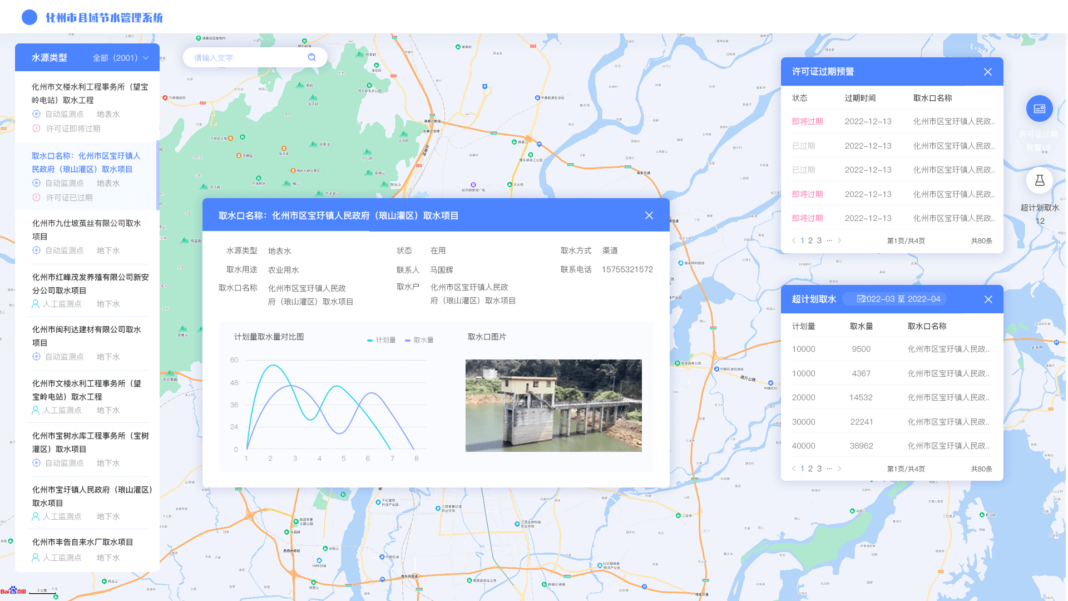The width and height of the screenshot is (1068, 601).
Task: Open the permit expiry warning round icon
Action: tap(1039, 109)
